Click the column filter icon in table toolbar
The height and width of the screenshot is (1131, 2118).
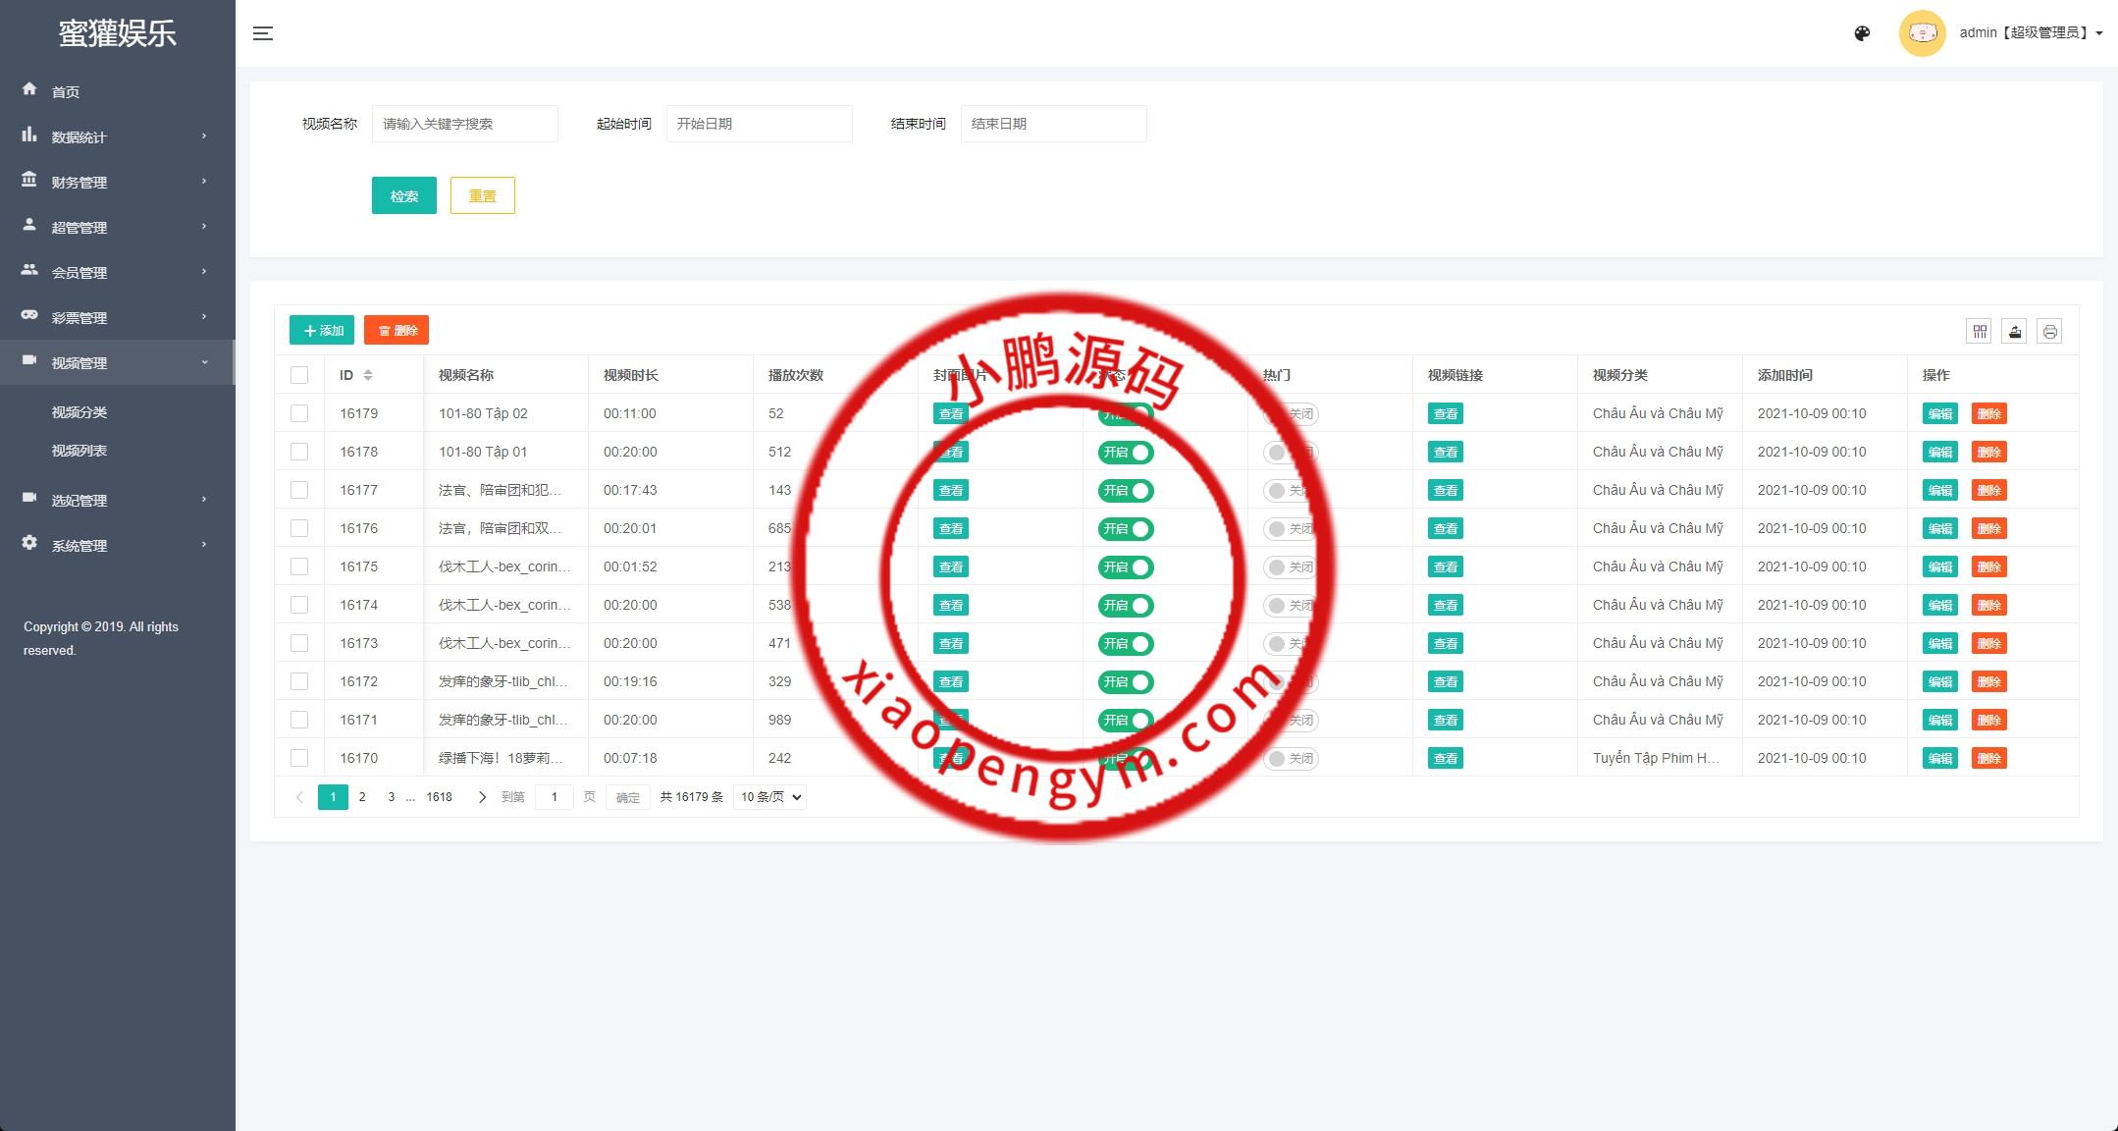pos(1979,332)
